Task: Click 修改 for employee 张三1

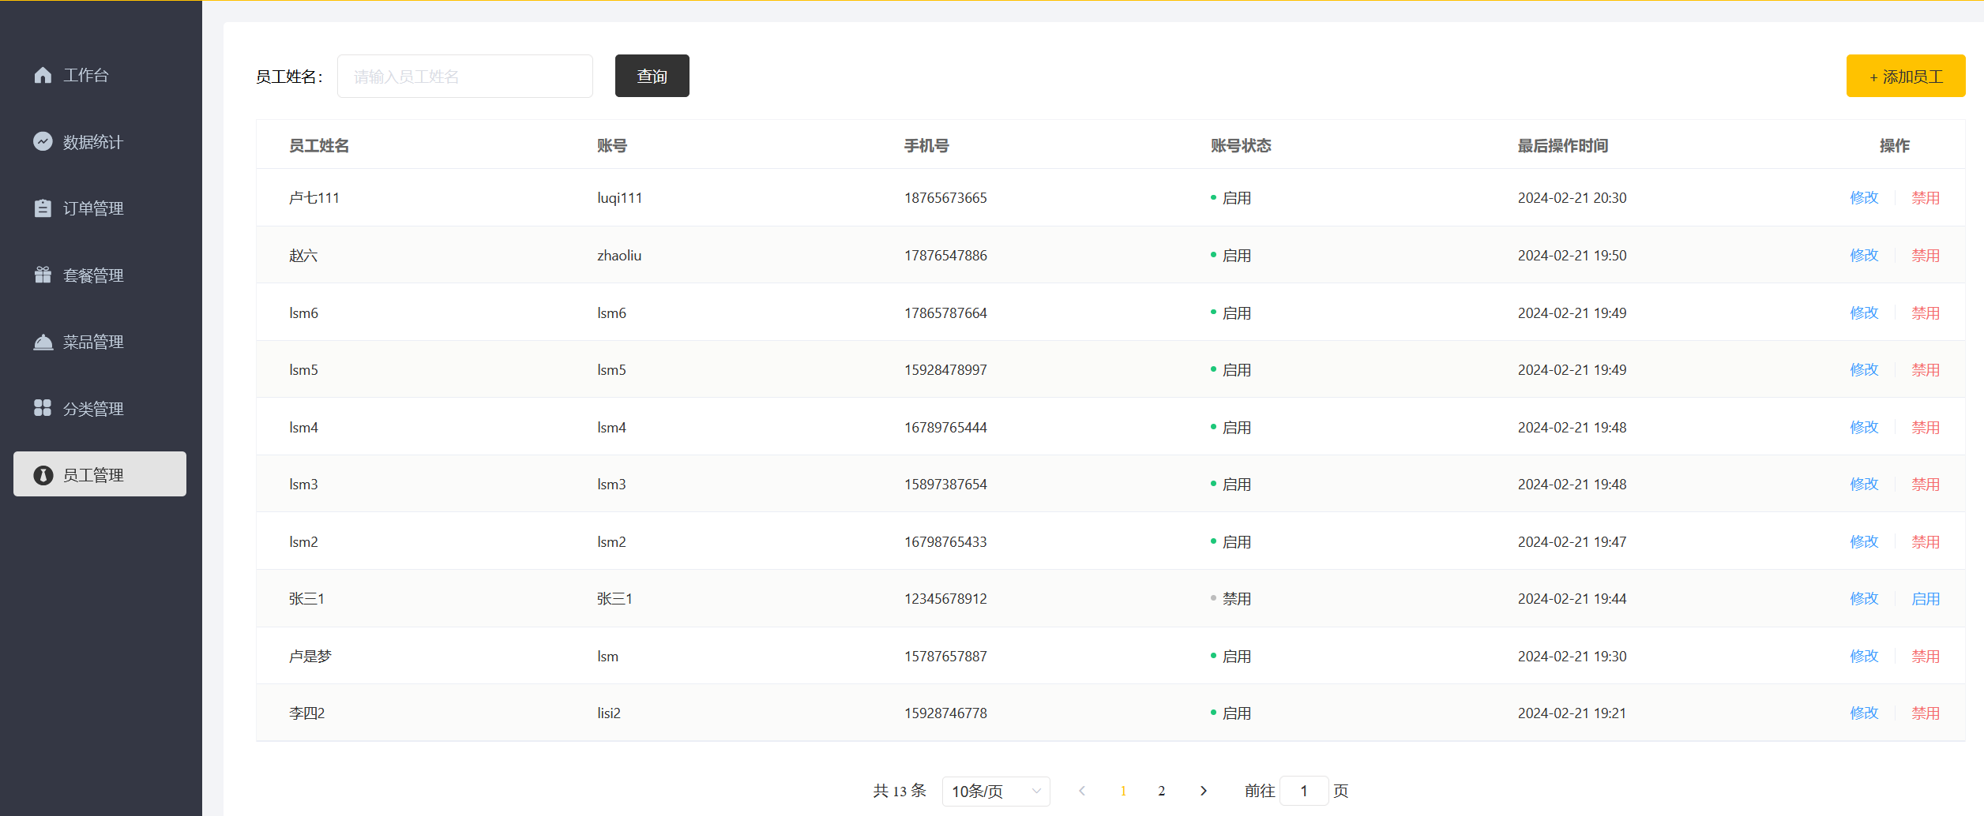Action: [x=1864, y=599]
